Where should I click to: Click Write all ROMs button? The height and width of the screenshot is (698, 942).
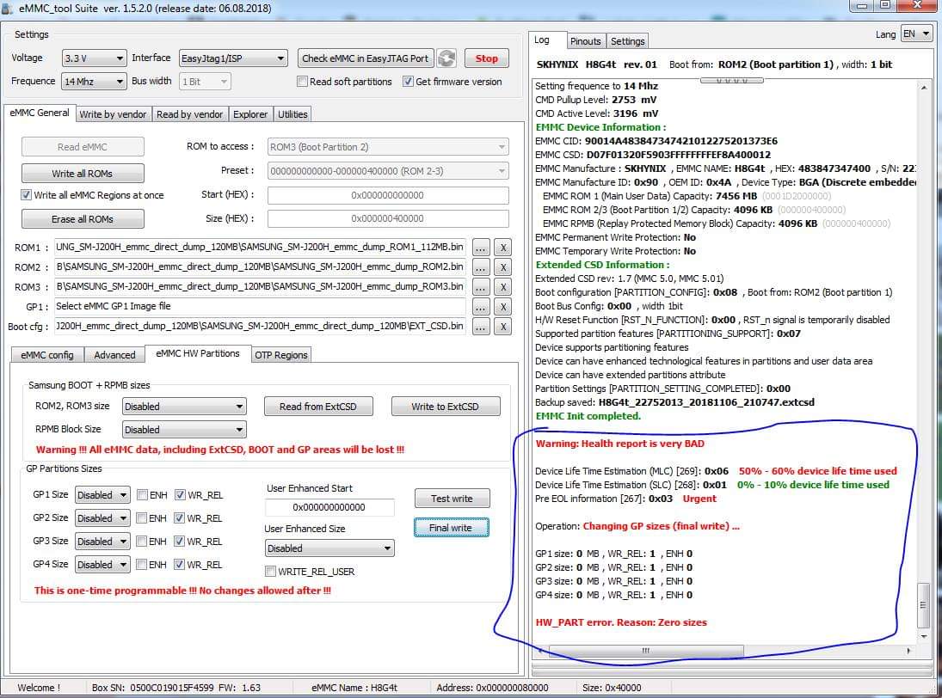coord(83,174)
